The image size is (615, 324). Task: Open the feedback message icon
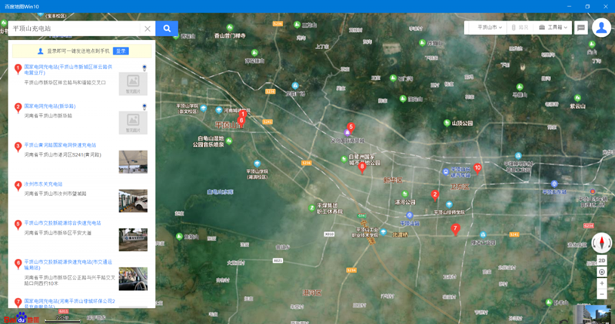tap(581, 28)
